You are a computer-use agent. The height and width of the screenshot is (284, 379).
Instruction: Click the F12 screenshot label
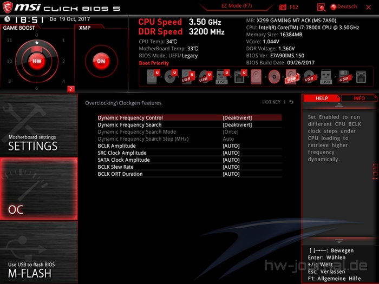pos(293,7)
